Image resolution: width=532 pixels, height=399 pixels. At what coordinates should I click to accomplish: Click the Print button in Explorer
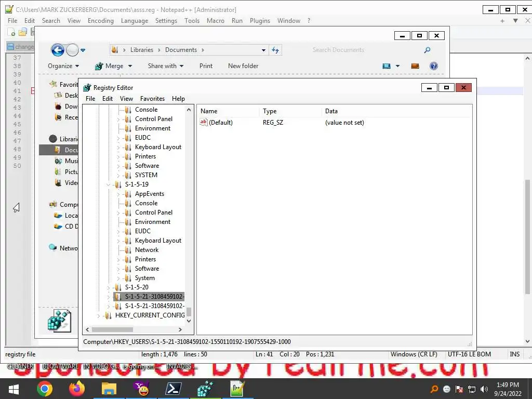[x=206, y=66]
